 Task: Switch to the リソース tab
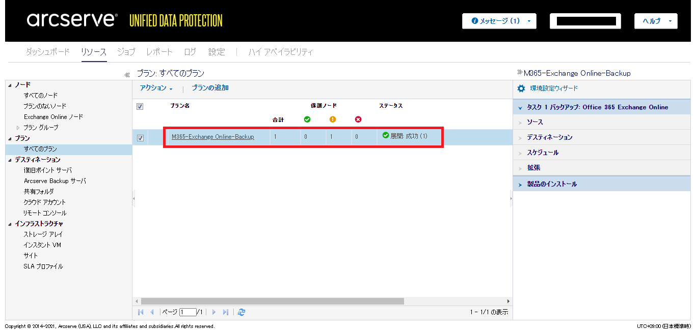tap(94, 52)
